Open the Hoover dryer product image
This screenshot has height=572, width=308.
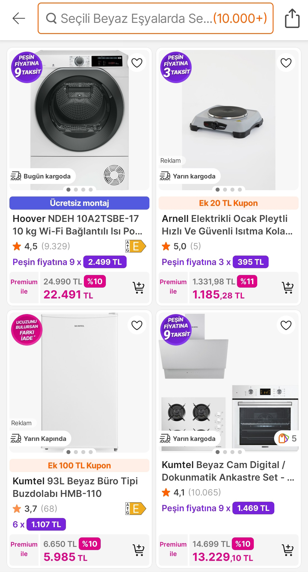79,114
